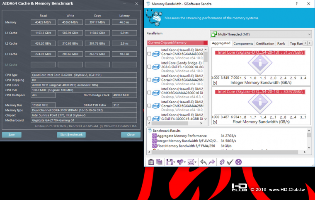Screen dimensions: 315x200
Task: Click Start Benchmark in AIDA64 window
Action: pyautogui.click(x=71, y=135)
